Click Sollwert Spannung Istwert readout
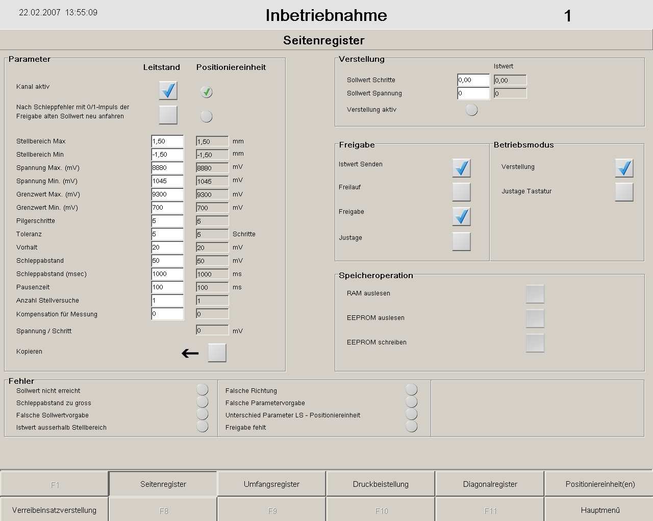 pyautogui.click(x=510, y=93)
